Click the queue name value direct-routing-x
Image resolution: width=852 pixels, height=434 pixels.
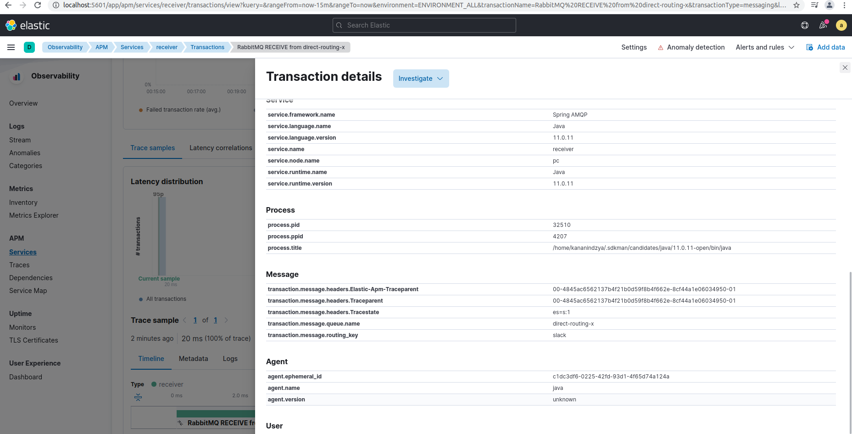573,324
